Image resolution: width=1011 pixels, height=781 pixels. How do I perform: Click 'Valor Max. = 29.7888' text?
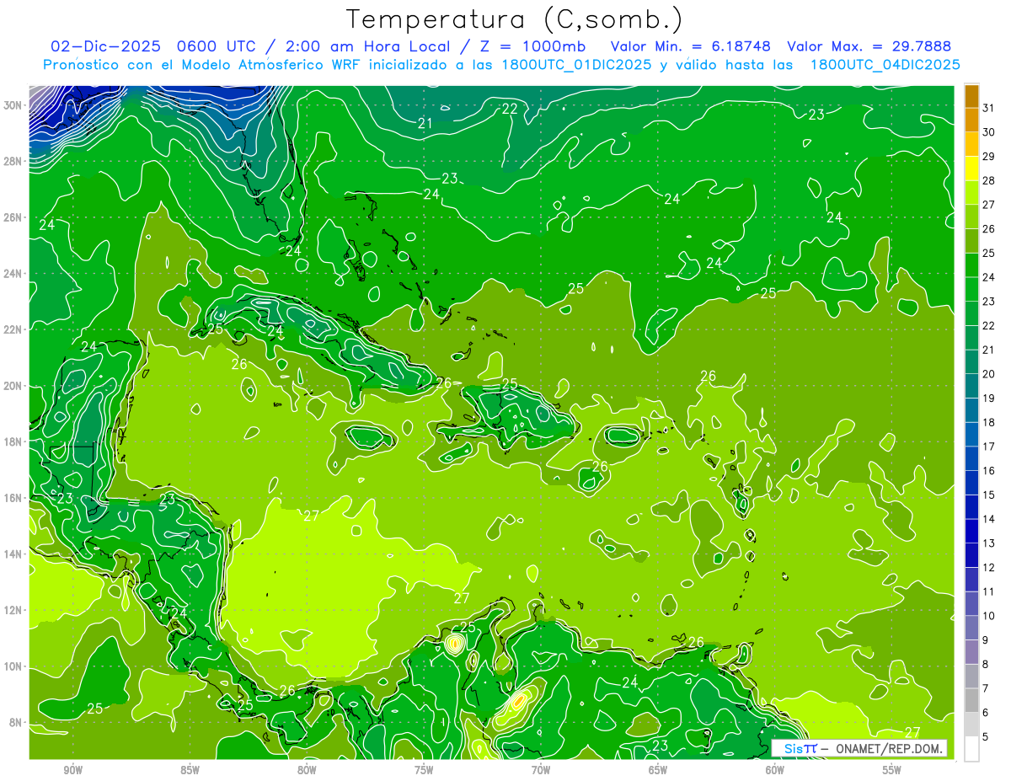pyautogui.click(x=869, y=46)
